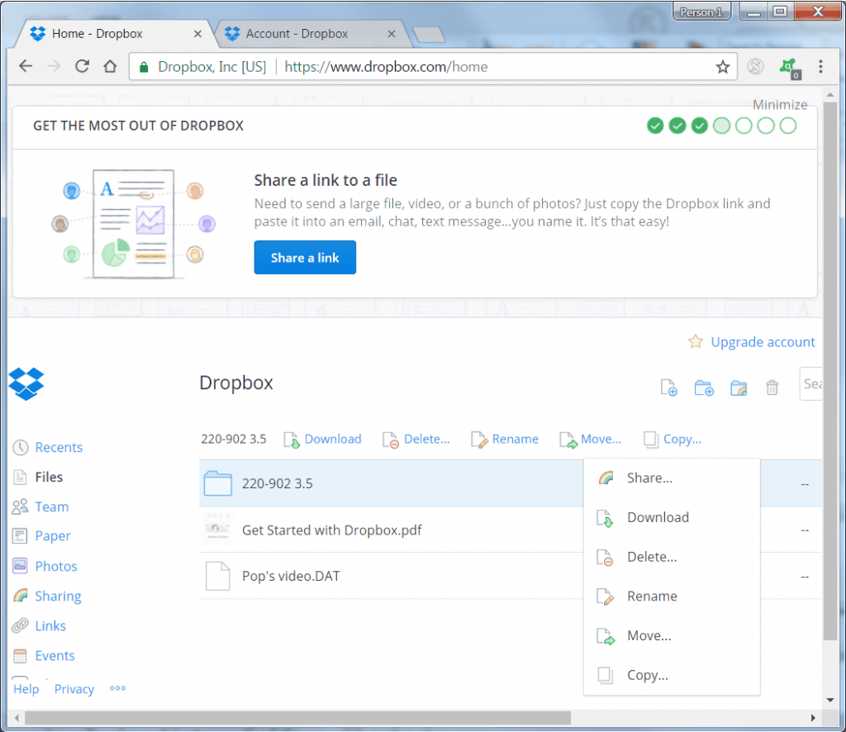This screenshot has width=846, height=732.
Task: Click the Share a link button
Action: pyautogui.click(x=305, y=257)
